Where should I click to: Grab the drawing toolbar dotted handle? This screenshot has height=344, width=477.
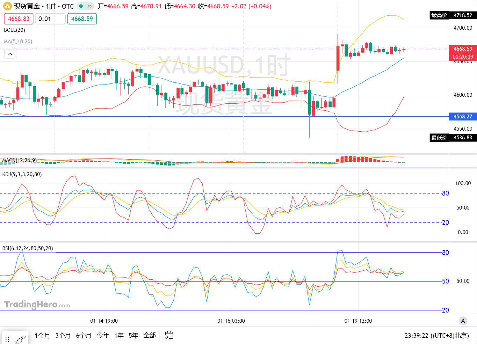(x=7, y=339)
